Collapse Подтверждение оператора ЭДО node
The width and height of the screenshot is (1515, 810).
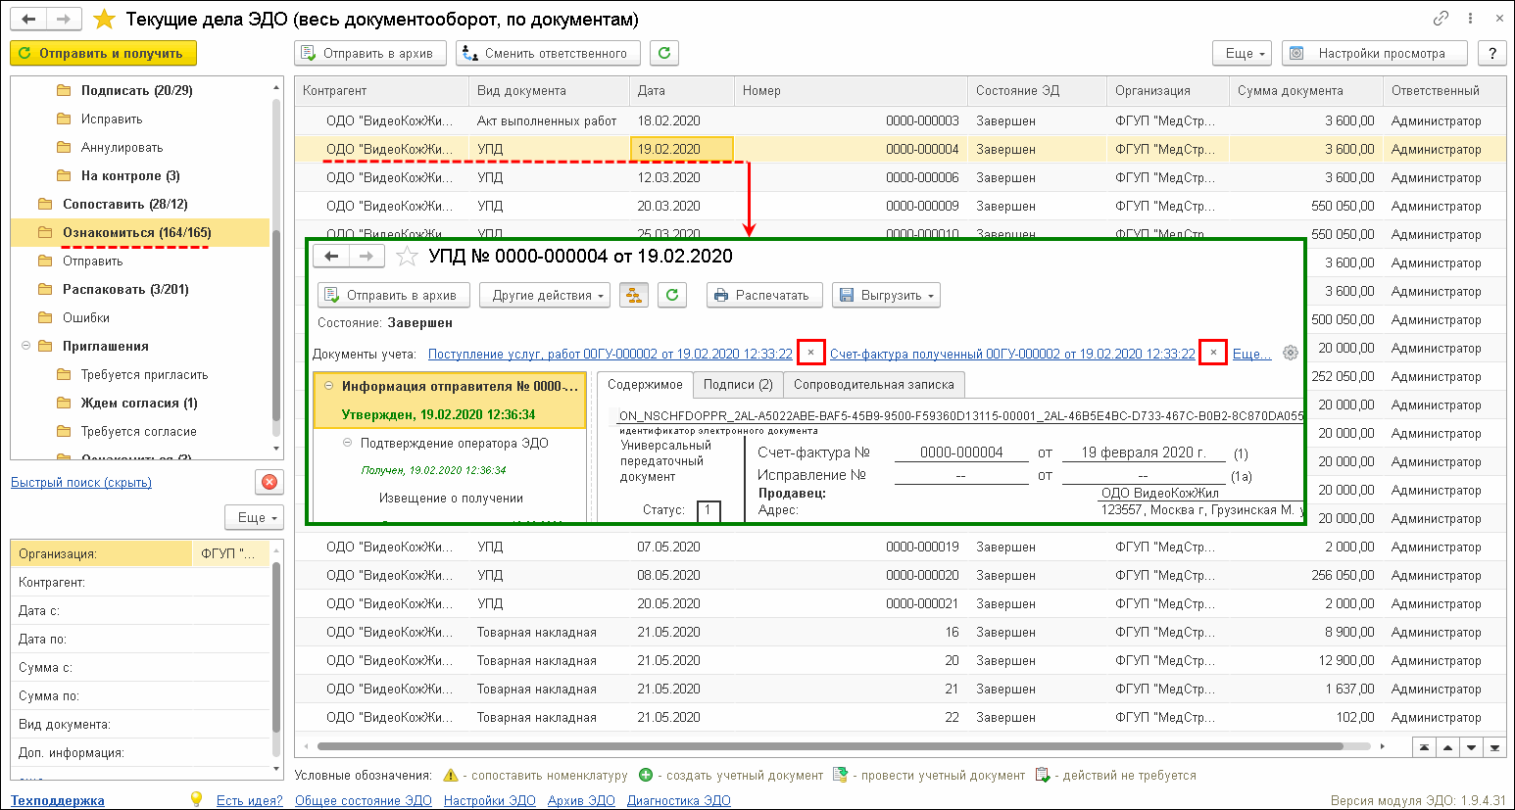[347, 443]
